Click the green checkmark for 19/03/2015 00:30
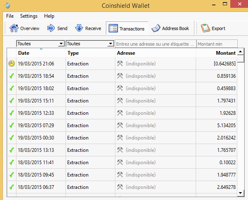Viewport: 248px width, 200px height. pos(12,137)
